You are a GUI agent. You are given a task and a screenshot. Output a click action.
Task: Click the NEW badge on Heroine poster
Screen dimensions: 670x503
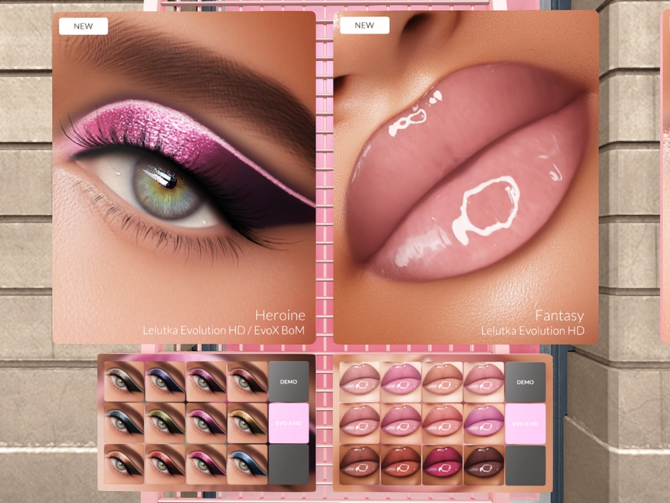point(83,26)
